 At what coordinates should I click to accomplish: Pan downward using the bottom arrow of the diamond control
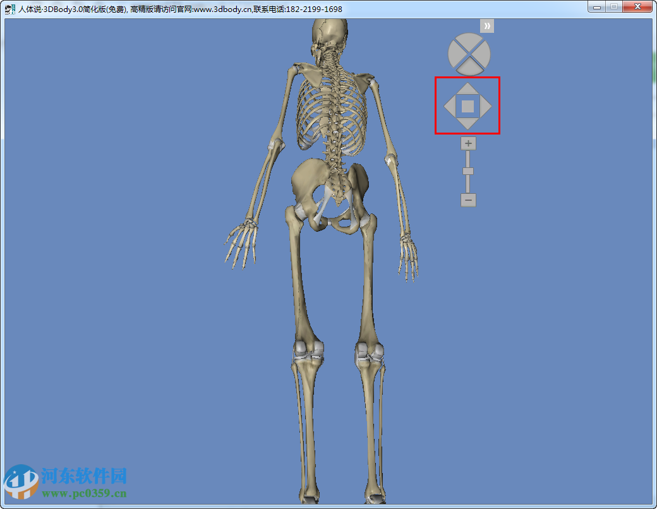tap(467, 123)
